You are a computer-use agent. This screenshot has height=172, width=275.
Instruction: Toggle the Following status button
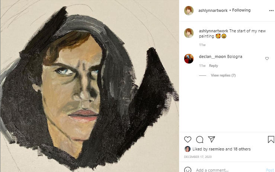click(x=241, y=10)
